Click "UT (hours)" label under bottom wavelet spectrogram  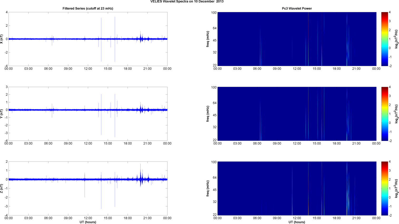click(297, 222)
